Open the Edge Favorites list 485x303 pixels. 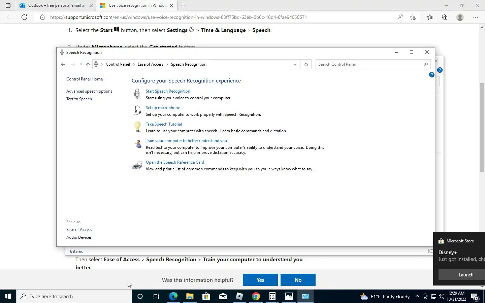(x=430, y=17)
